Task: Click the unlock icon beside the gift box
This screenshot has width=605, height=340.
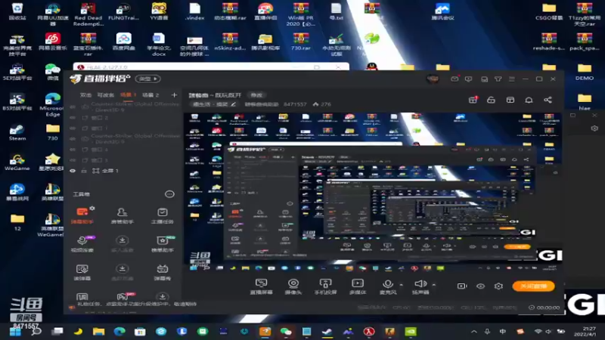Action: click(491, 100)
